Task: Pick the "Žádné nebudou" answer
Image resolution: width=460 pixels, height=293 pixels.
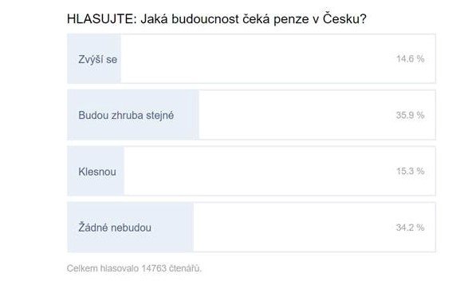Action: tap(251, 228)
